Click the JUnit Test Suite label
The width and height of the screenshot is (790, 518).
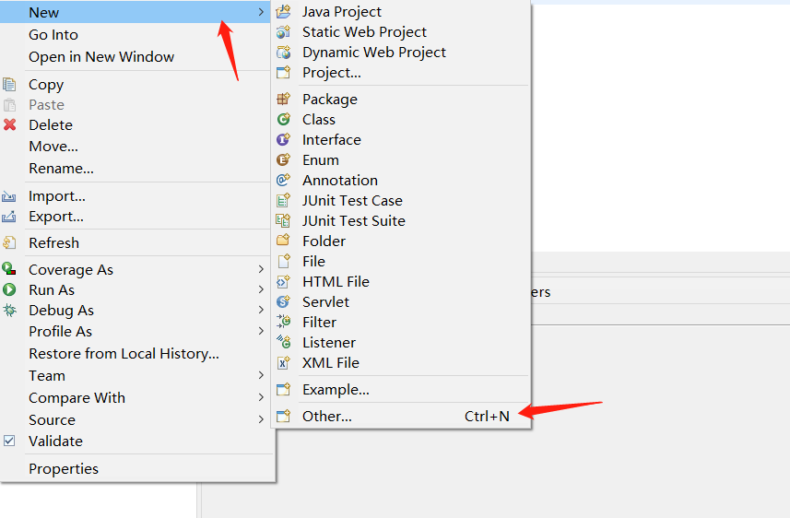(354, 220)
